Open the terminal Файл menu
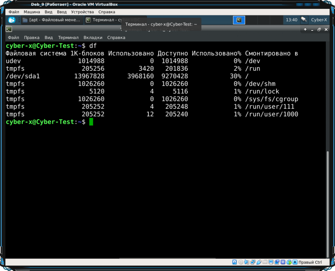 [13, 38]
